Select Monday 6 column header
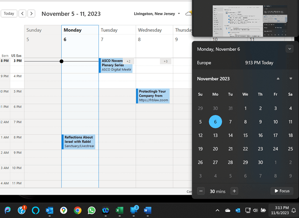 coord(80,35)
